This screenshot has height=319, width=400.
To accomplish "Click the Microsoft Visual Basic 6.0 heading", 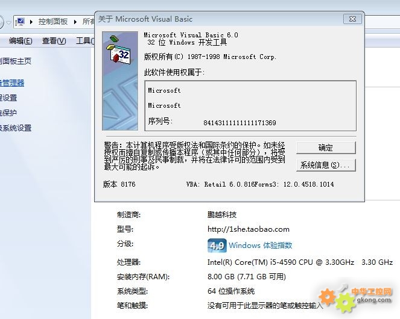I will (x=191, y=35).
